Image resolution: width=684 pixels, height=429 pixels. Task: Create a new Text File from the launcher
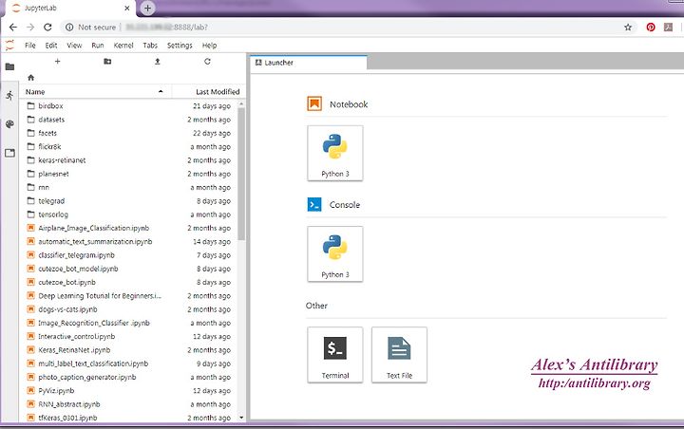[399, 355]
